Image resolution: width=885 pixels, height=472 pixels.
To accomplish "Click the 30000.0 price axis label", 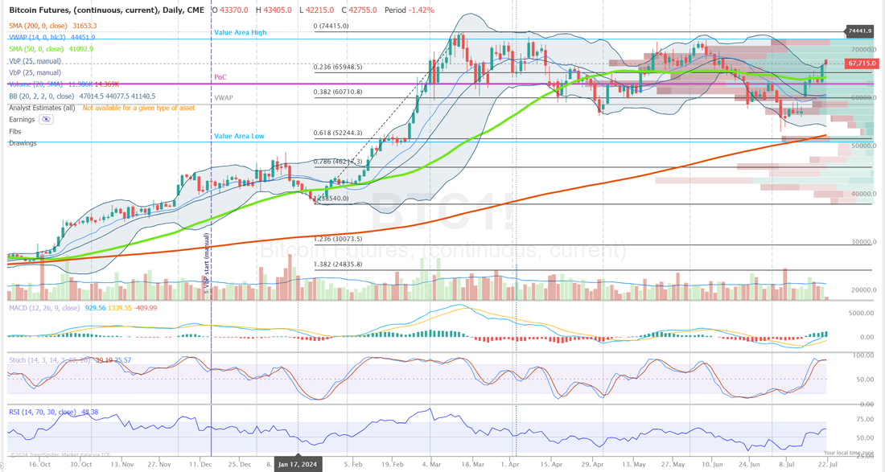I will pos(864,243).
